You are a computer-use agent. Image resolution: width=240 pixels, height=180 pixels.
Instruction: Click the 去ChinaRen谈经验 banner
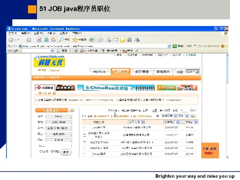tap(116, 88)
